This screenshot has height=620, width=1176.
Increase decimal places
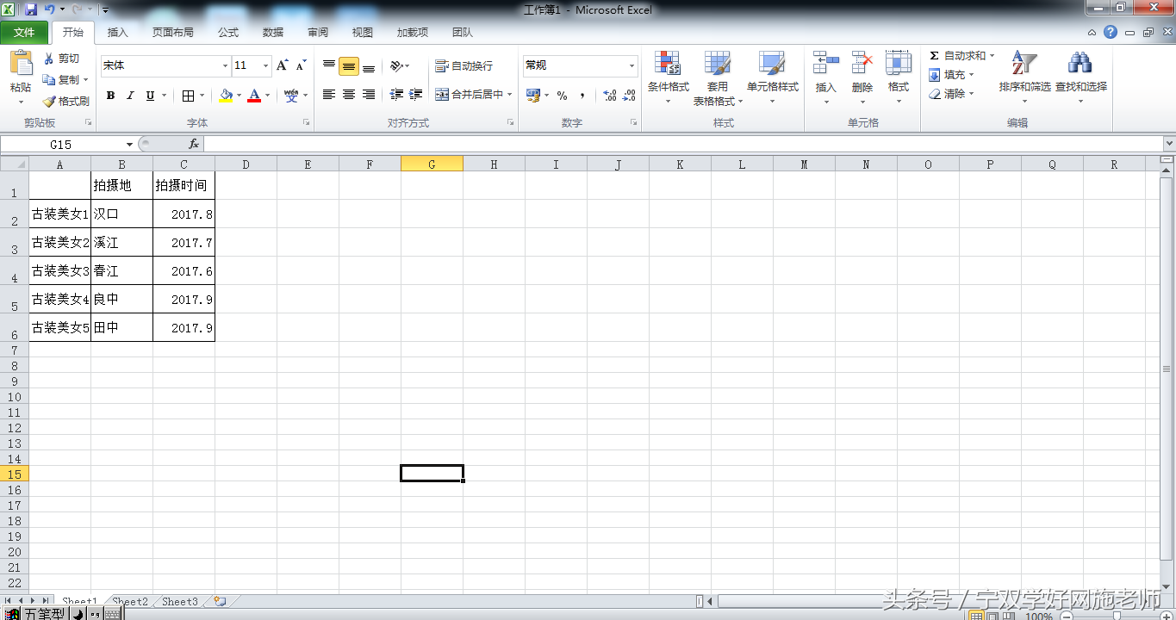tap(609, 96)
